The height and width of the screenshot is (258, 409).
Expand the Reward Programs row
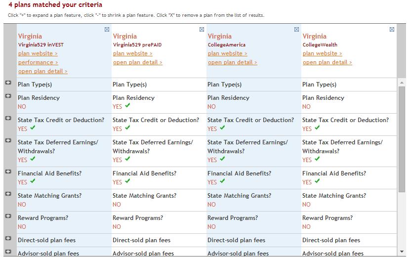[8, 215]
